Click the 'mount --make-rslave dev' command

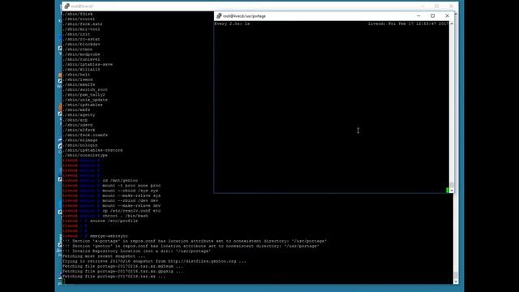point(131,205)
